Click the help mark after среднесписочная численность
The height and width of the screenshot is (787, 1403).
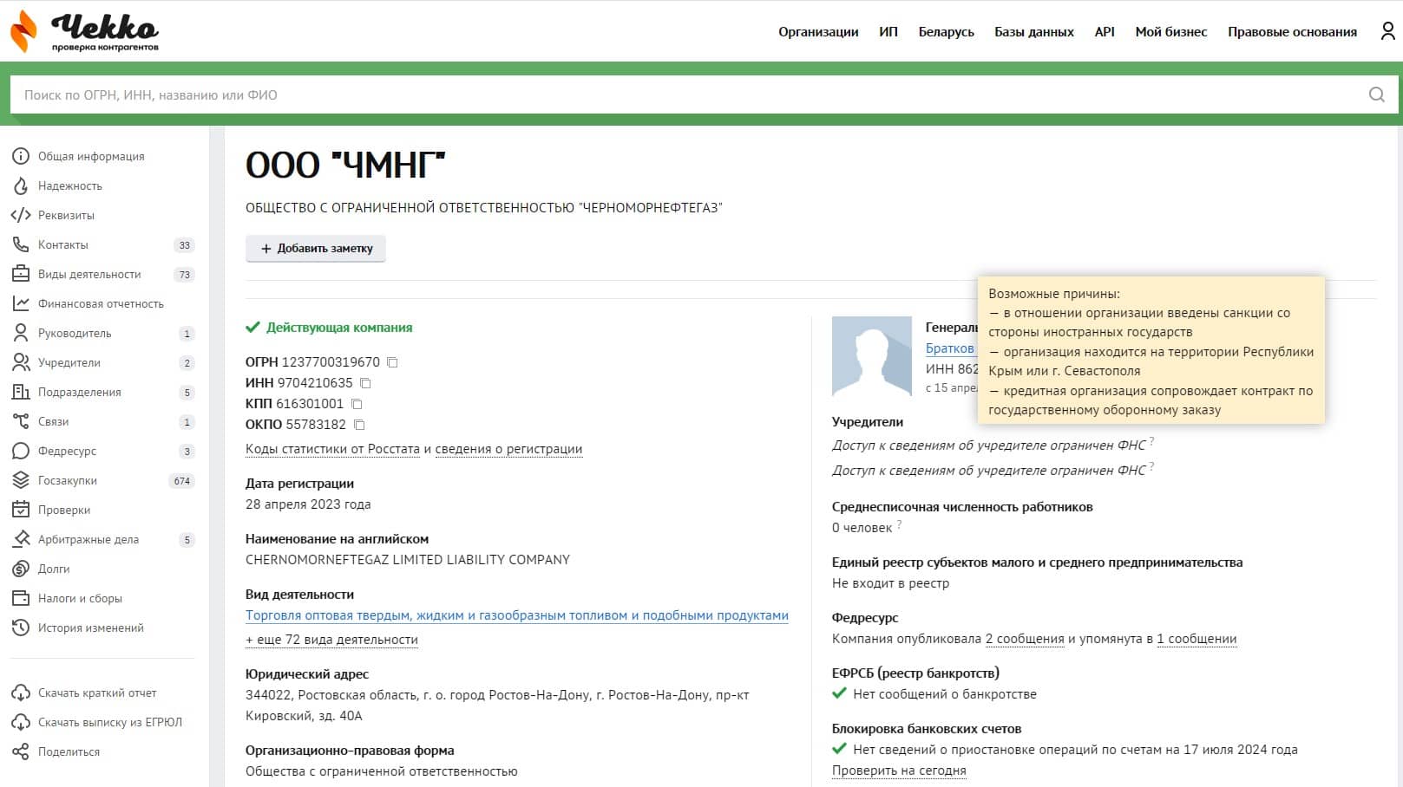click(899, 524)
